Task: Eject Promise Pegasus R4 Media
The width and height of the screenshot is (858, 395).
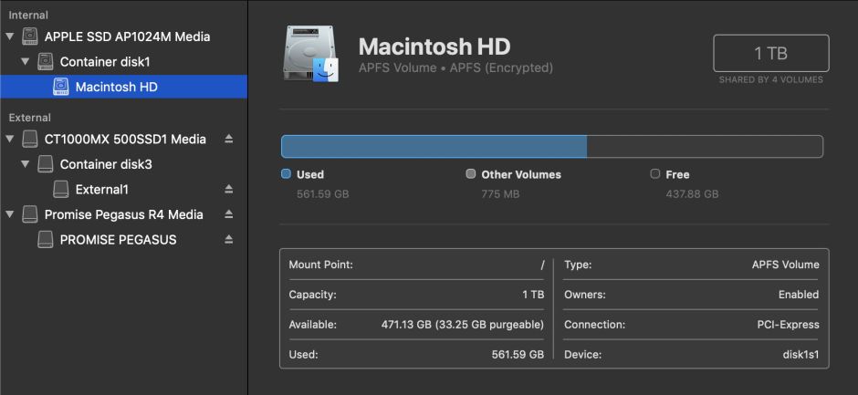Action: click(x=229, y=214)
